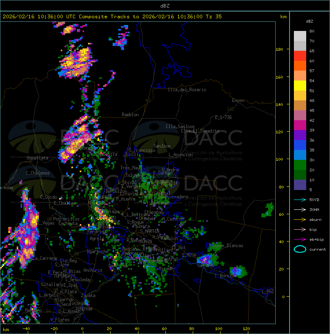Click the E_1-736 map label
The height and width of the screenshot is (334, 330).
click(223, 117)
